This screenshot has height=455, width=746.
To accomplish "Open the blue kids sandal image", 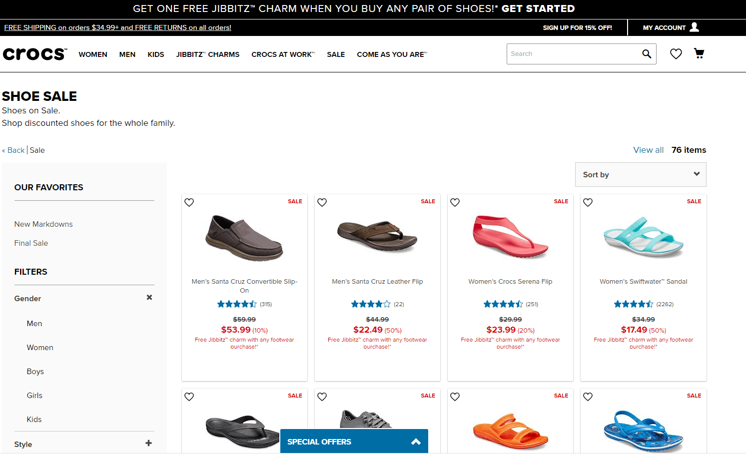I will 644,431.
